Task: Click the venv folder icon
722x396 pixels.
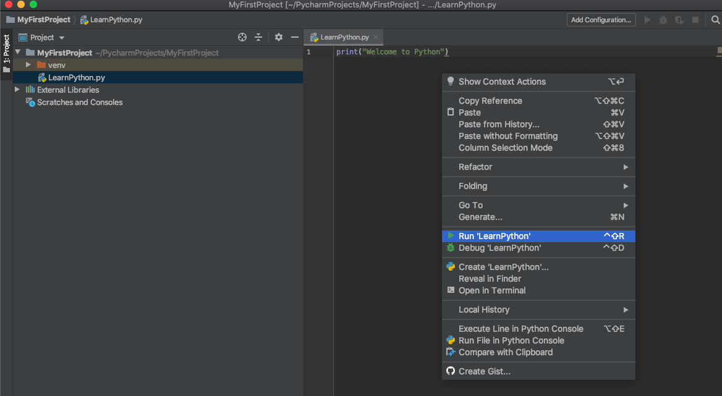Action: click(x=41, y=65)
